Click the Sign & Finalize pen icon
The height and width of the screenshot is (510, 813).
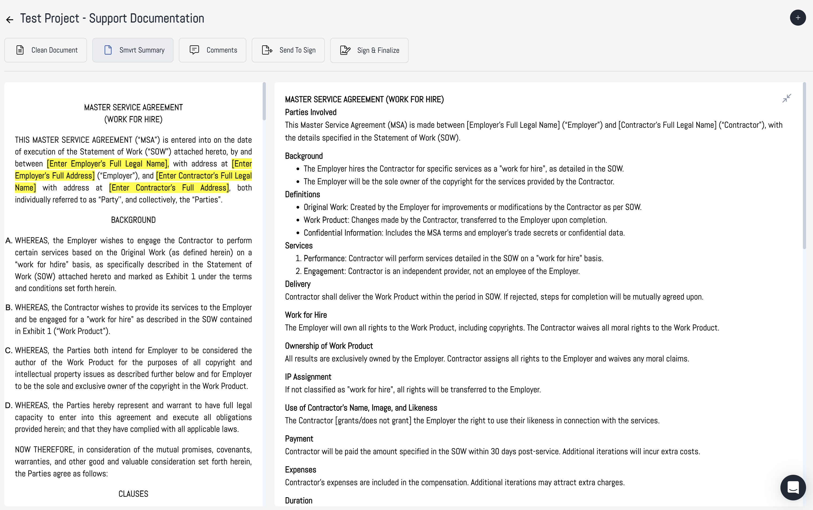pyautogui.click(x=345, y=50)
